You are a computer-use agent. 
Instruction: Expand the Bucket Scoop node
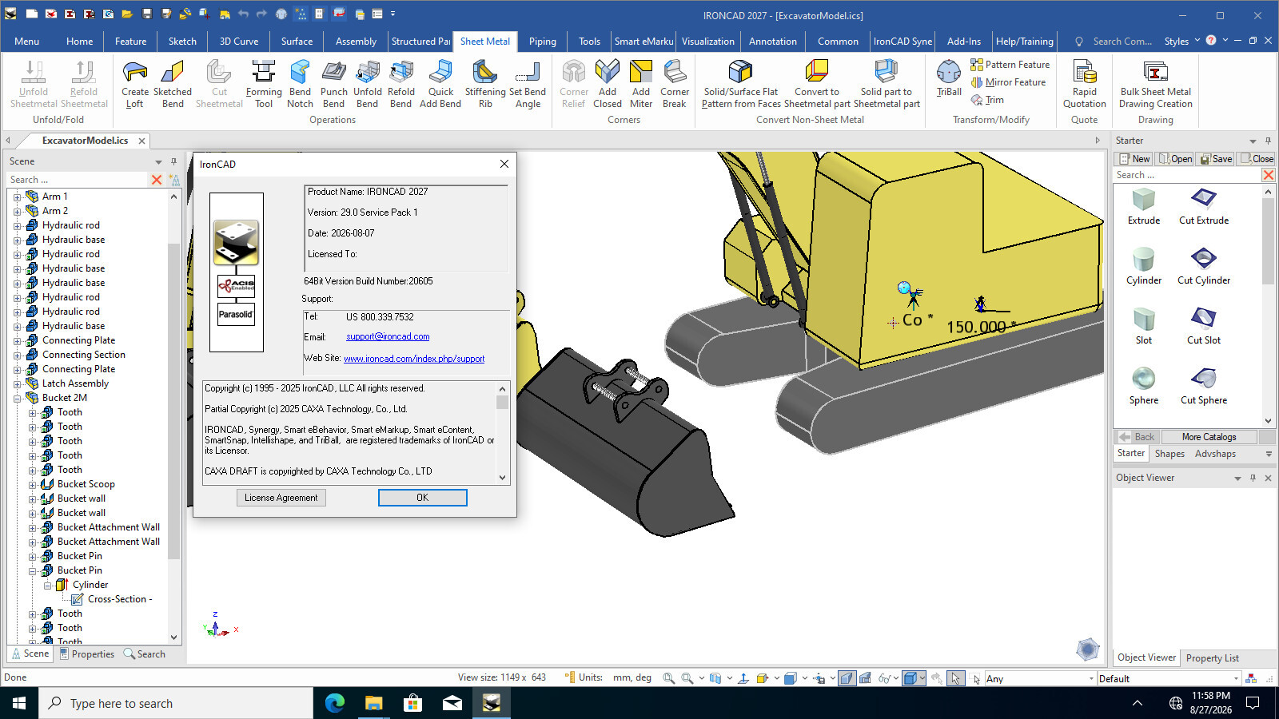32,485
